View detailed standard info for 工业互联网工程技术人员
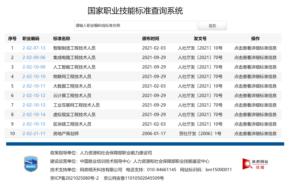The image size is (287, 181). [x=255, y=105]
